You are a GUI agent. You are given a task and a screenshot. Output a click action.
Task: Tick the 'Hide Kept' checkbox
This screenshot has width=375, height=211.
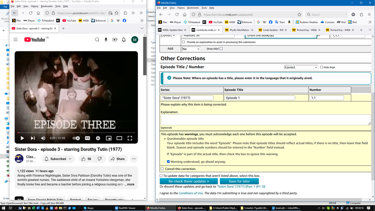pos(321,67)
